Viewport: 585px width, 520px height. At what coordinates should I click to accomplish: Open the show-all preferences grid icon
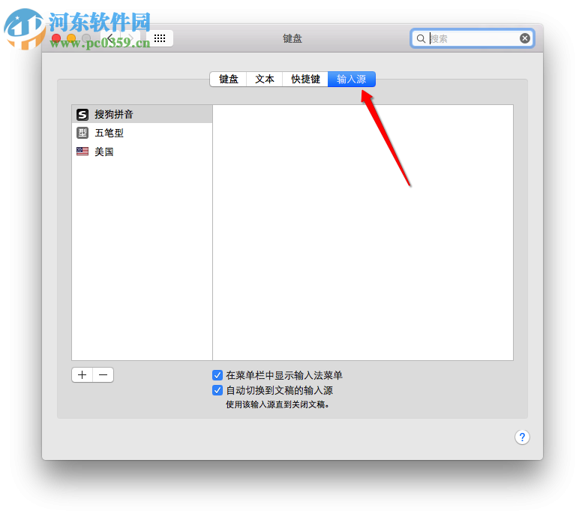[160, 38]
